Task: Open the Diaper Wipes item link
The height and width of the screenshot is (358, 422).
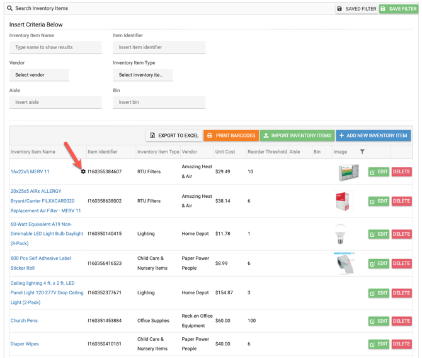Action: (25, 344)
